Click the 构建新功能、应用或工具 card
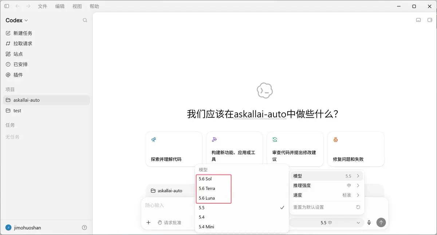This screenshot has width=437, height=235. [x=235, y=149]
